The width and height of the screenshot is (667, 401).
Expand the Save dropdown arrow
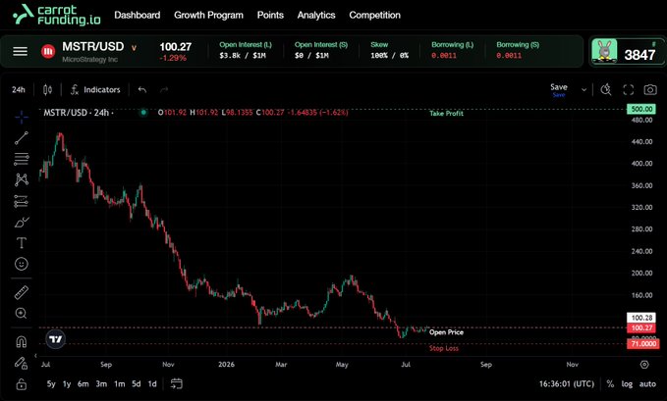[584, 89]
